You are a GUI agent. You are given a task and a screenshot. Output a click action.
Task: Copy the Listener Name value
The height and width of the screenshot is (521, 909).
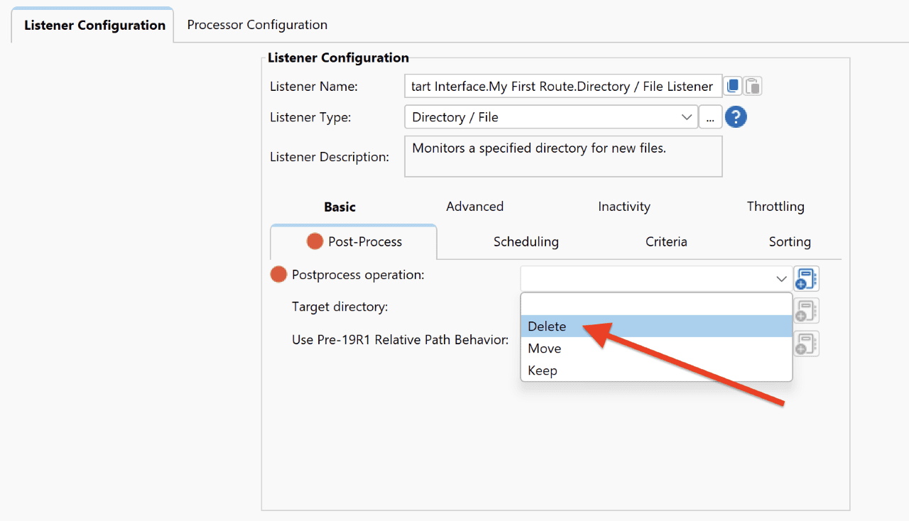pyautogui.click(x=733, y=87)
